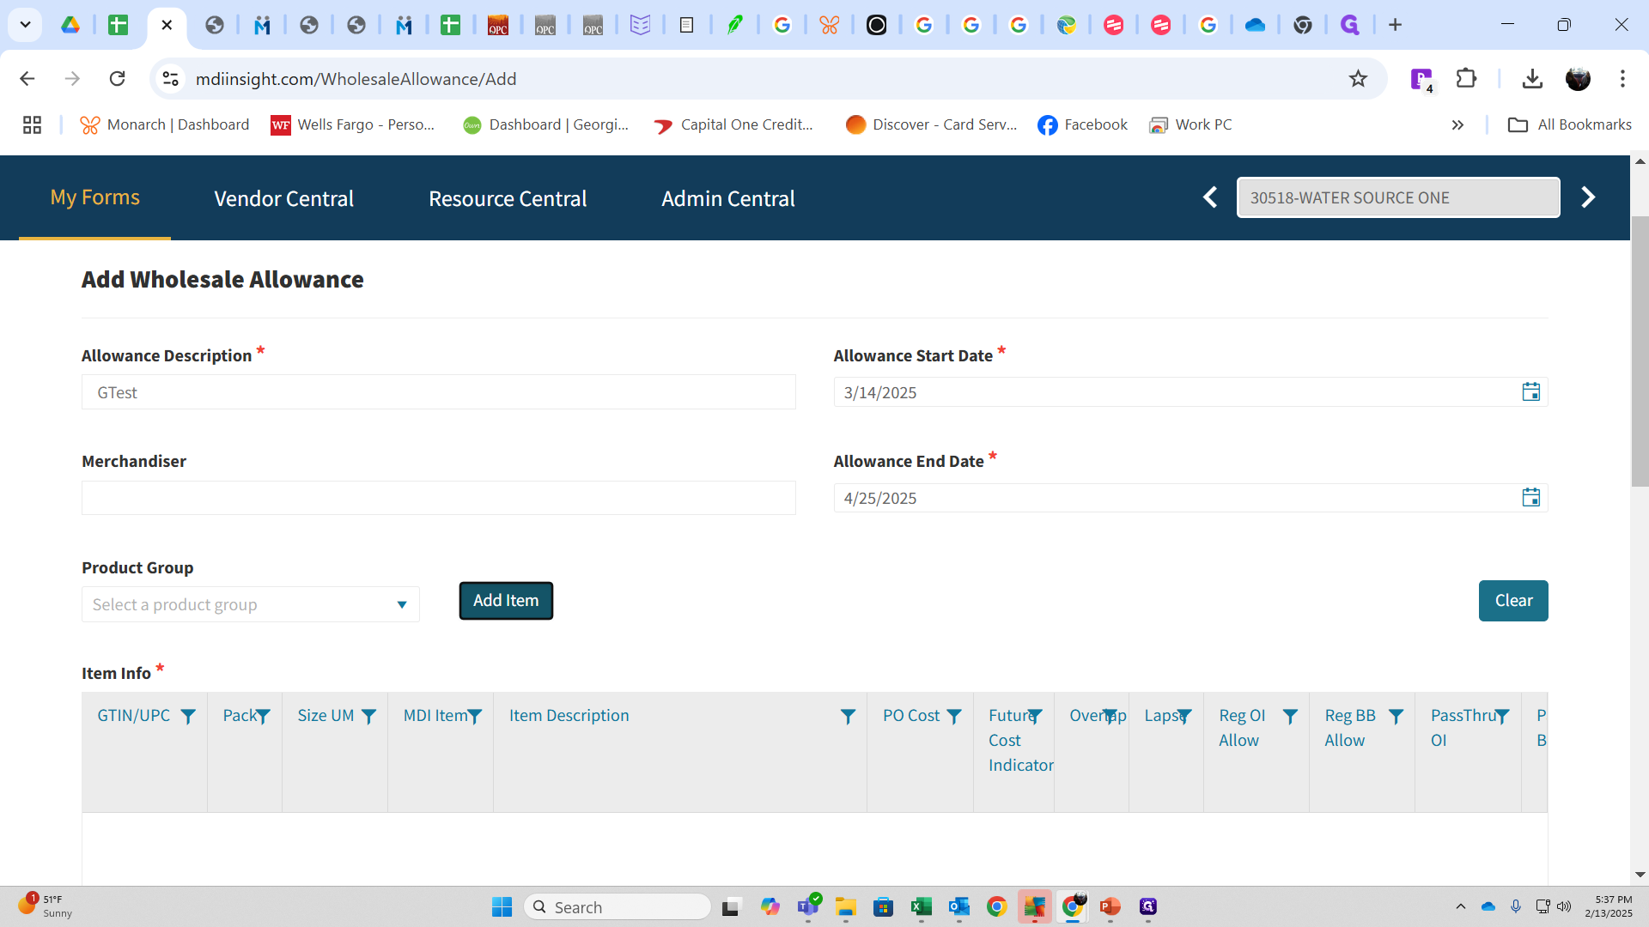Go to next vendor with right arrow
The width and height of the screenshot is (1649, 927).
[1588, 197]
